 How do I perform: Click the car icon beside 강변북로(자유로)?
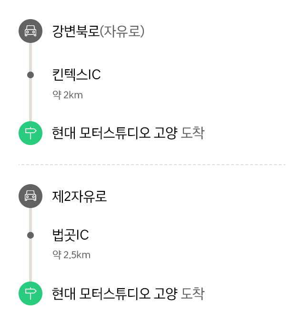coord(30,31)
